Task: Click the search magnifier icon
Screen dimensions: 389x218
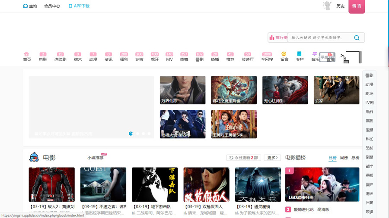Action: click(x=357, y=38)
